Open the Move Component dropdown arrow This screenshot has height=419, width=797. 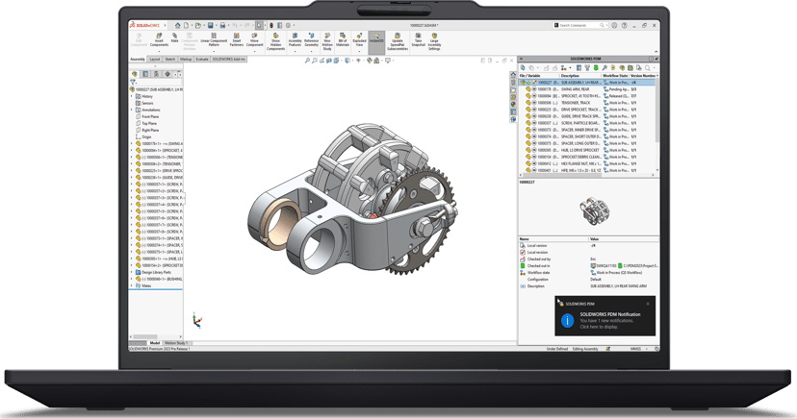255,51
